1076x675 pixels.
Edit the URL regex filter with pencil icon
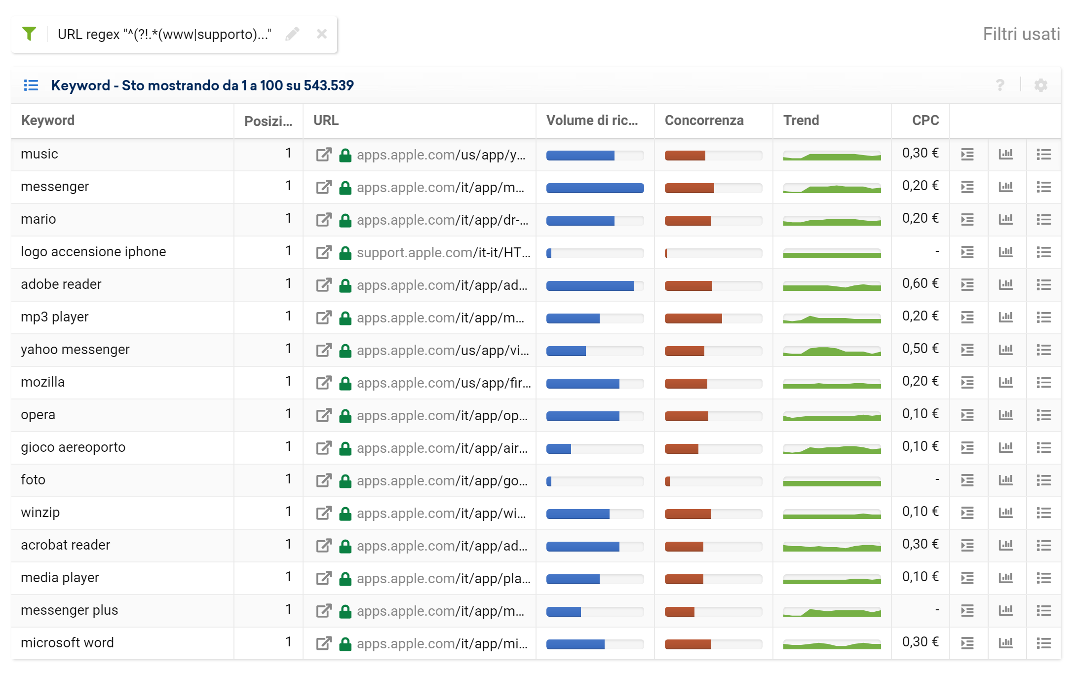click(292, 34)
